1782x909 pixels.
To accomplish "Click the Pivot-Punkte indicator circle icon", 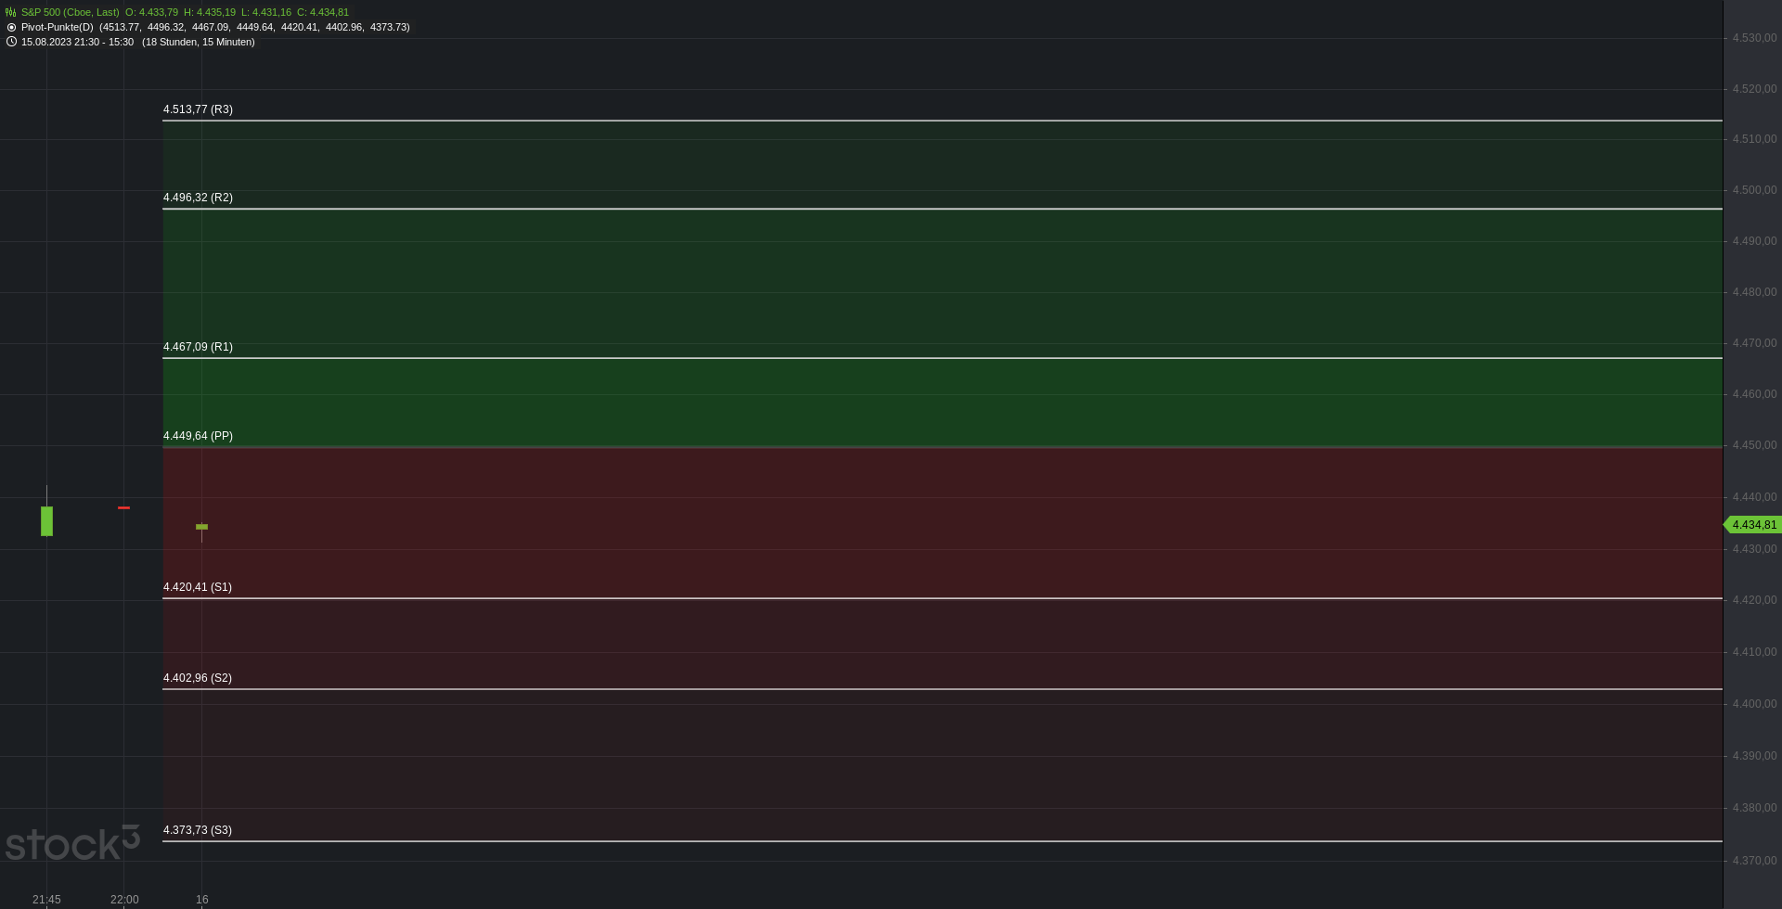I will click(11, 27).
